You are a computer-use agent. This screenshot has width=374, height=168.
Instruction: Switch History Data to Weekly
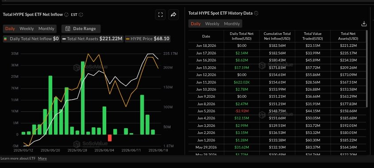pos(212,24)
